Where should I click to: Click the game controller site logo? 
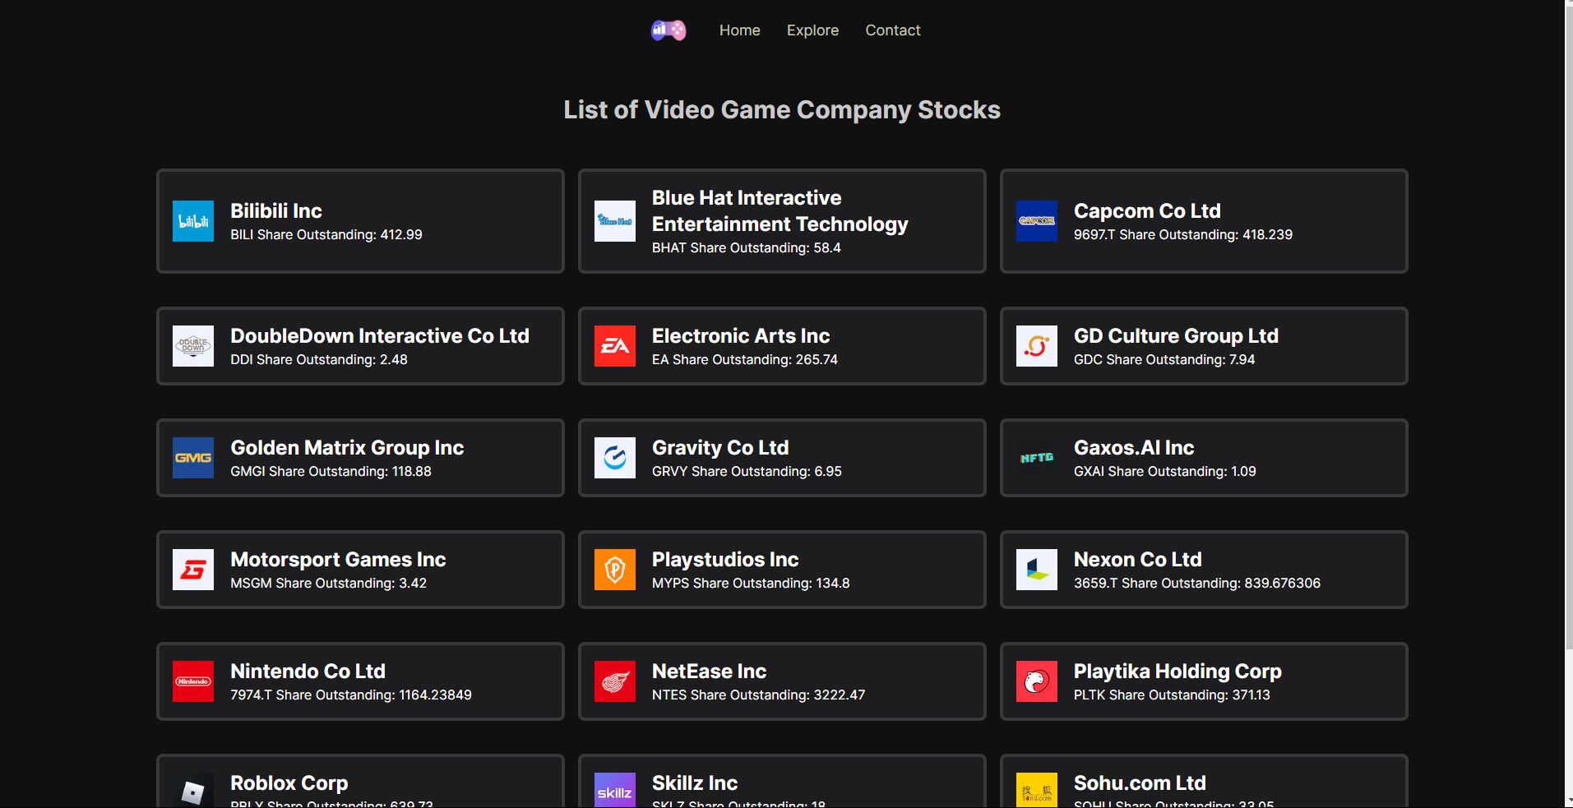pos(669,30)
